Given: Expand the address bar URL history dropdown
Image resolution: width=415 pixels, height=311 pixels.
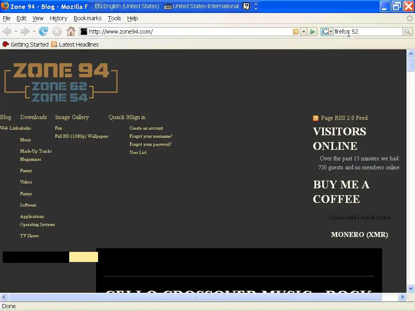Looking at the screenshot, I should [304, 32].
